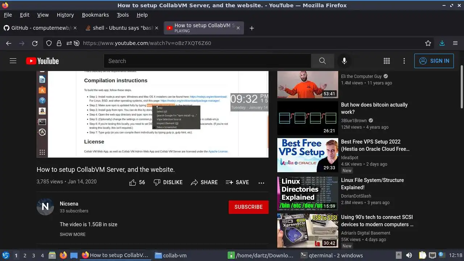Click the YouTube search input field

tap(207, 61)
